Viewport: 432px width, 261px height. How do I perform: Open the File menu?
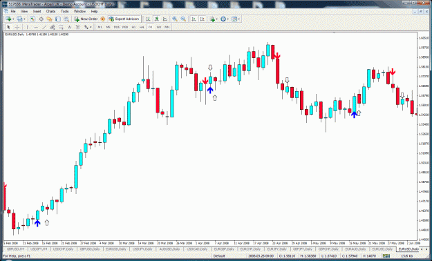click(13, 11)
